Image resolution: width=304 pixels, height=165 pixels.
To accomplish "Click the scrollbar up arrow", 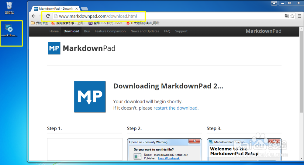I will click(x=301, y=29).
